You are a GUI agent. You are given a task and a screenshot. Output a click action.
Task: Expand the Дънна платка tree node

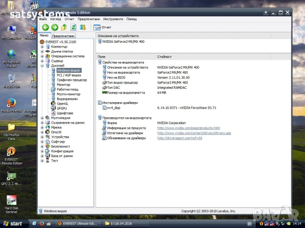click(x=42, y=51)
